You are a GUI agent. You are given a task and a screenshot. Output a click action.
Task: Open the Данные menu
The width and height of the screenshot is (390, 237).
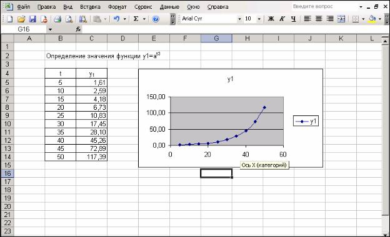(x=169, y=7)
